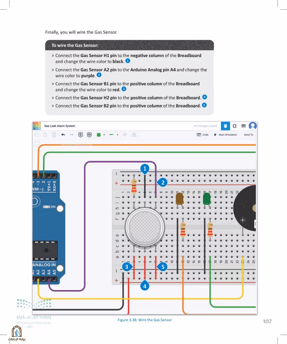Click the Zoom to fit icon

pos(37,144)
